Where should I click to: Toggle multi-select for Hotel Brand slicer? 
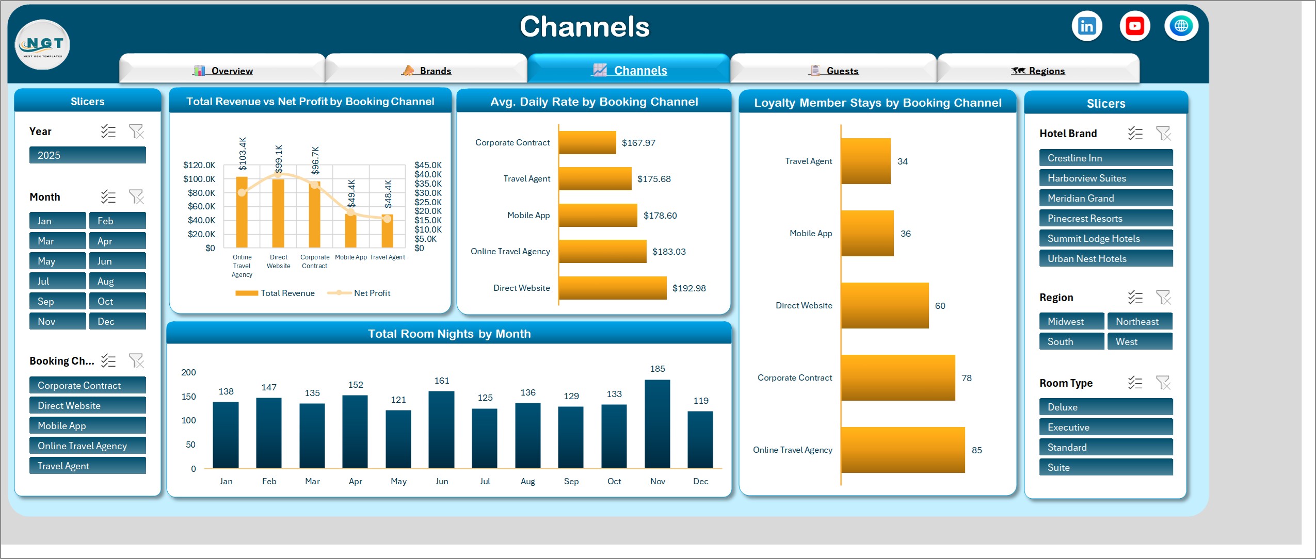(1135, 134)
